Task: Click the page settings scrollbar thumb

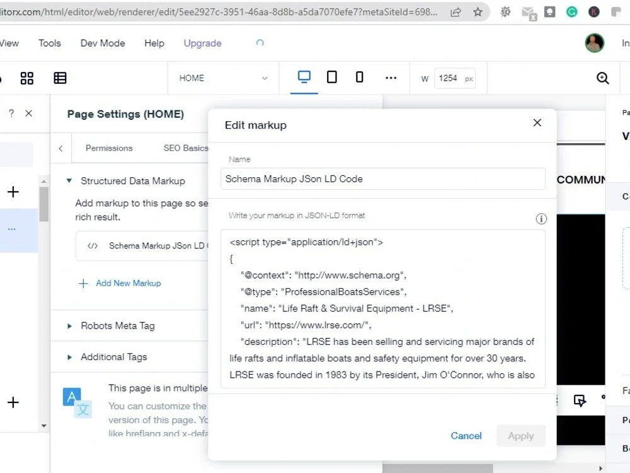Action: 44,204
